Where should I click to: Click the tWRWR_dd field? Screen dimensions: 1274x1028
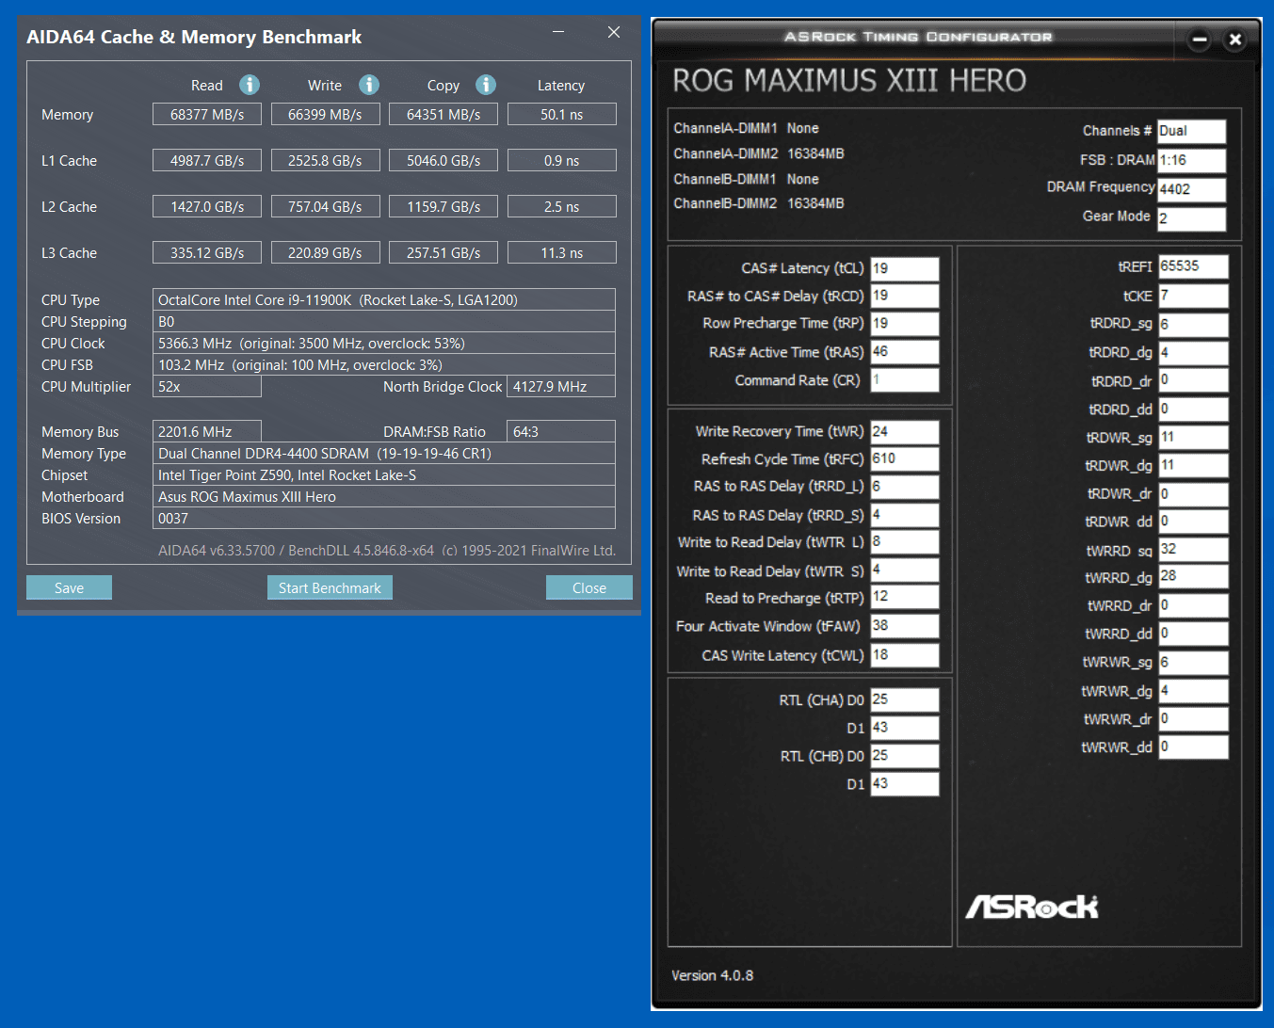pos(1193,747)
